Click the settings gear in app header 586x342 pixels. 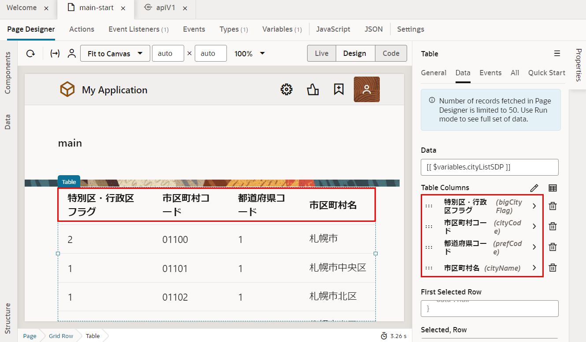tap(286, 90)
